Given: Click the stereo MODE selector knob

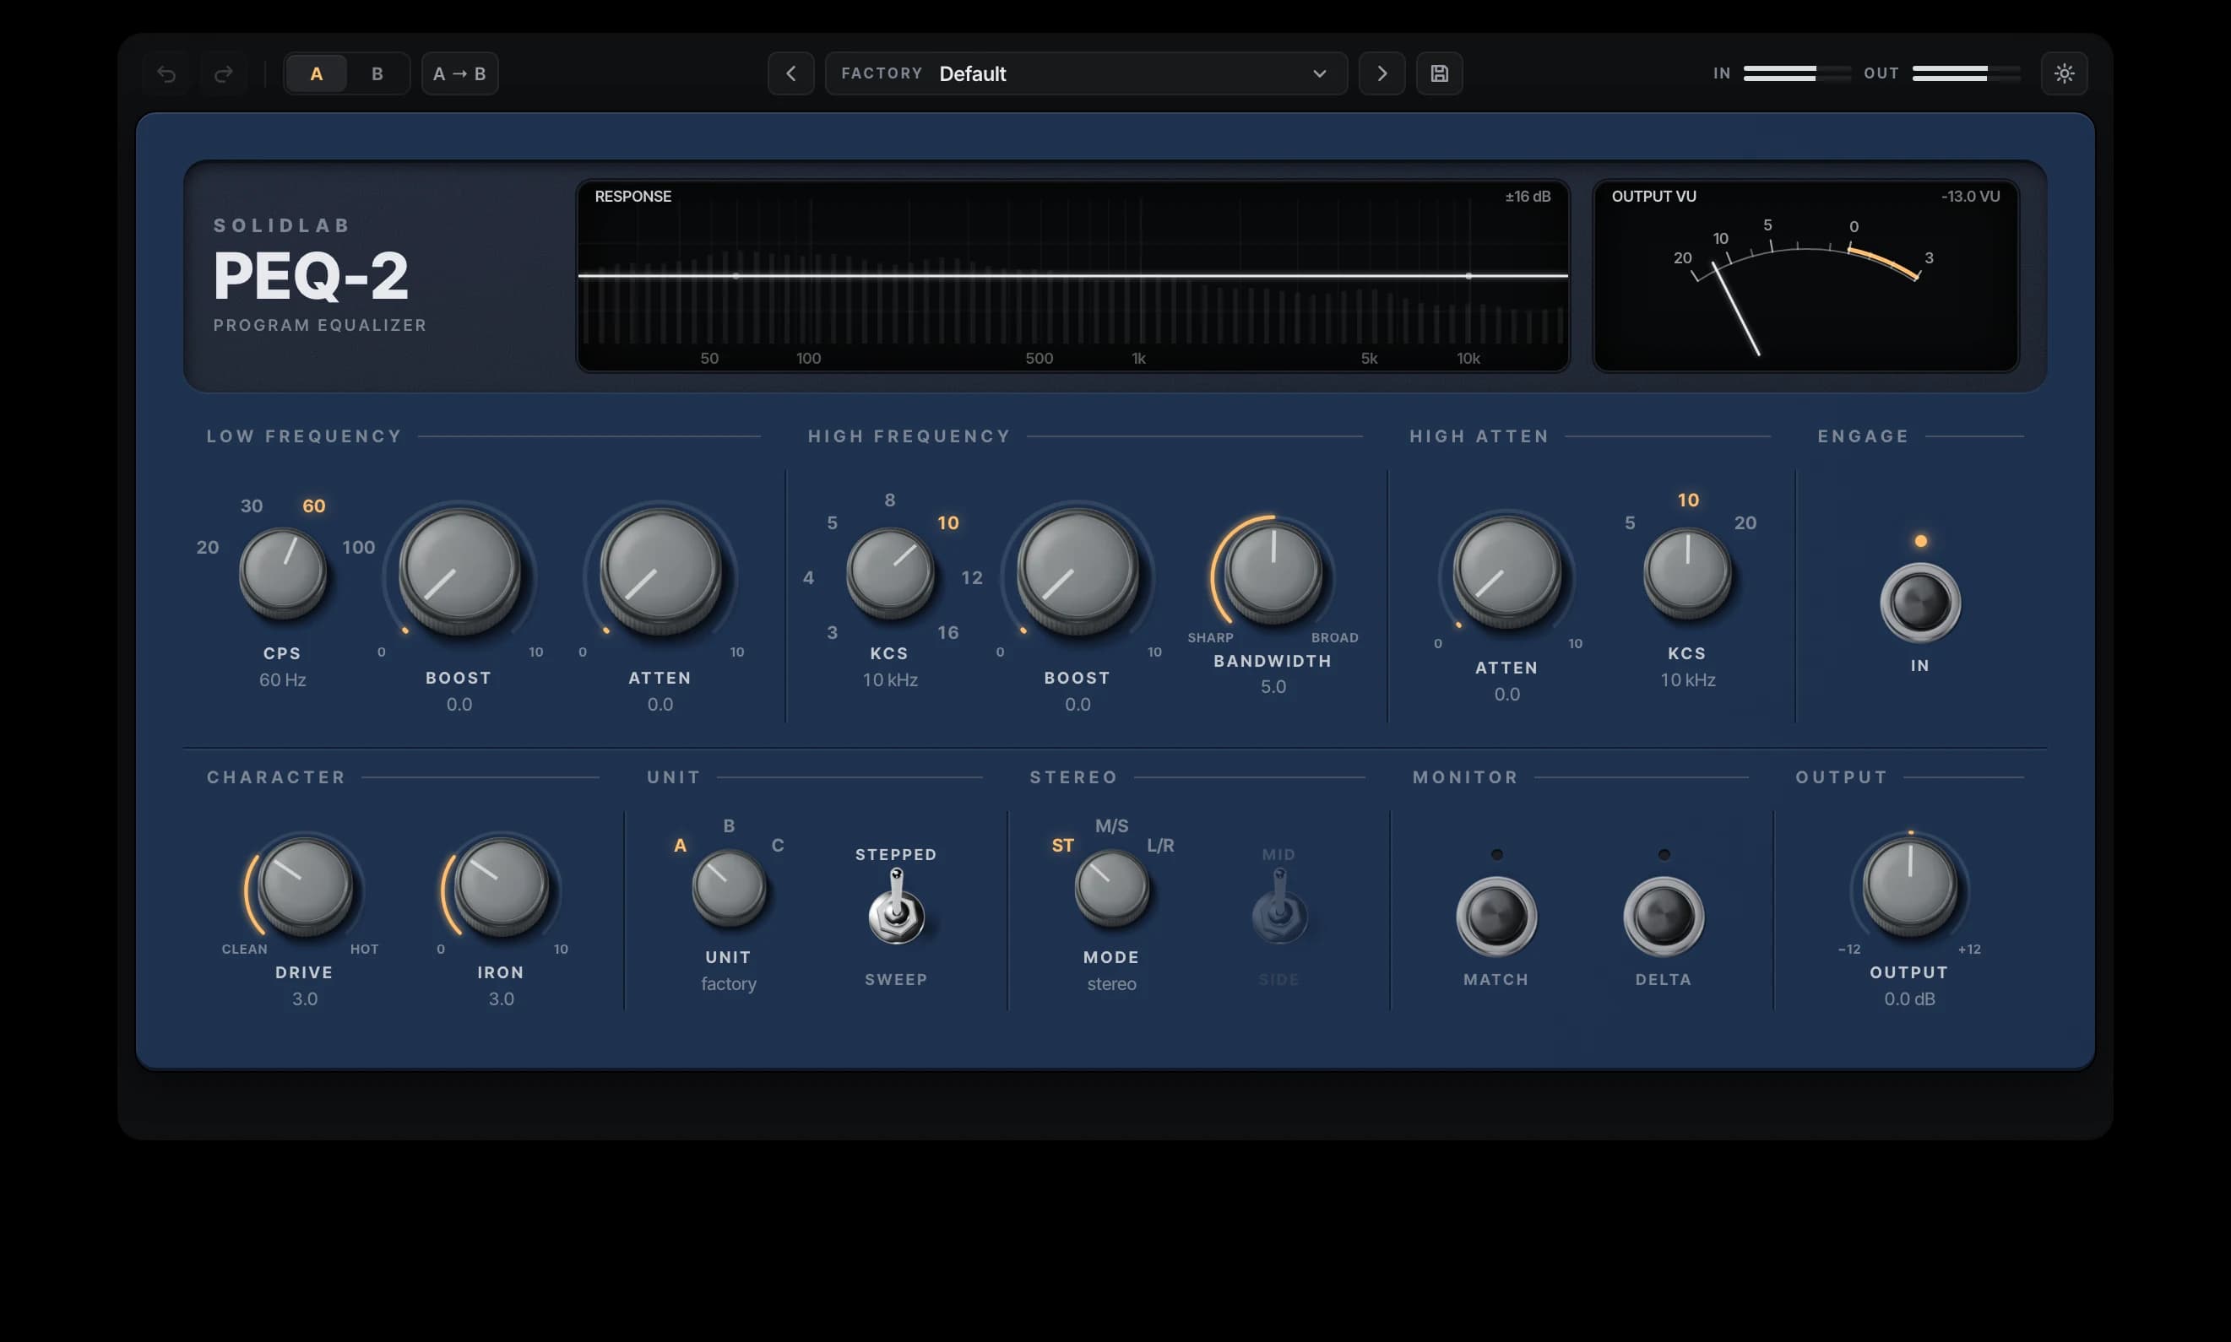Looking at the screenshot, I should tap(1112, 888).
